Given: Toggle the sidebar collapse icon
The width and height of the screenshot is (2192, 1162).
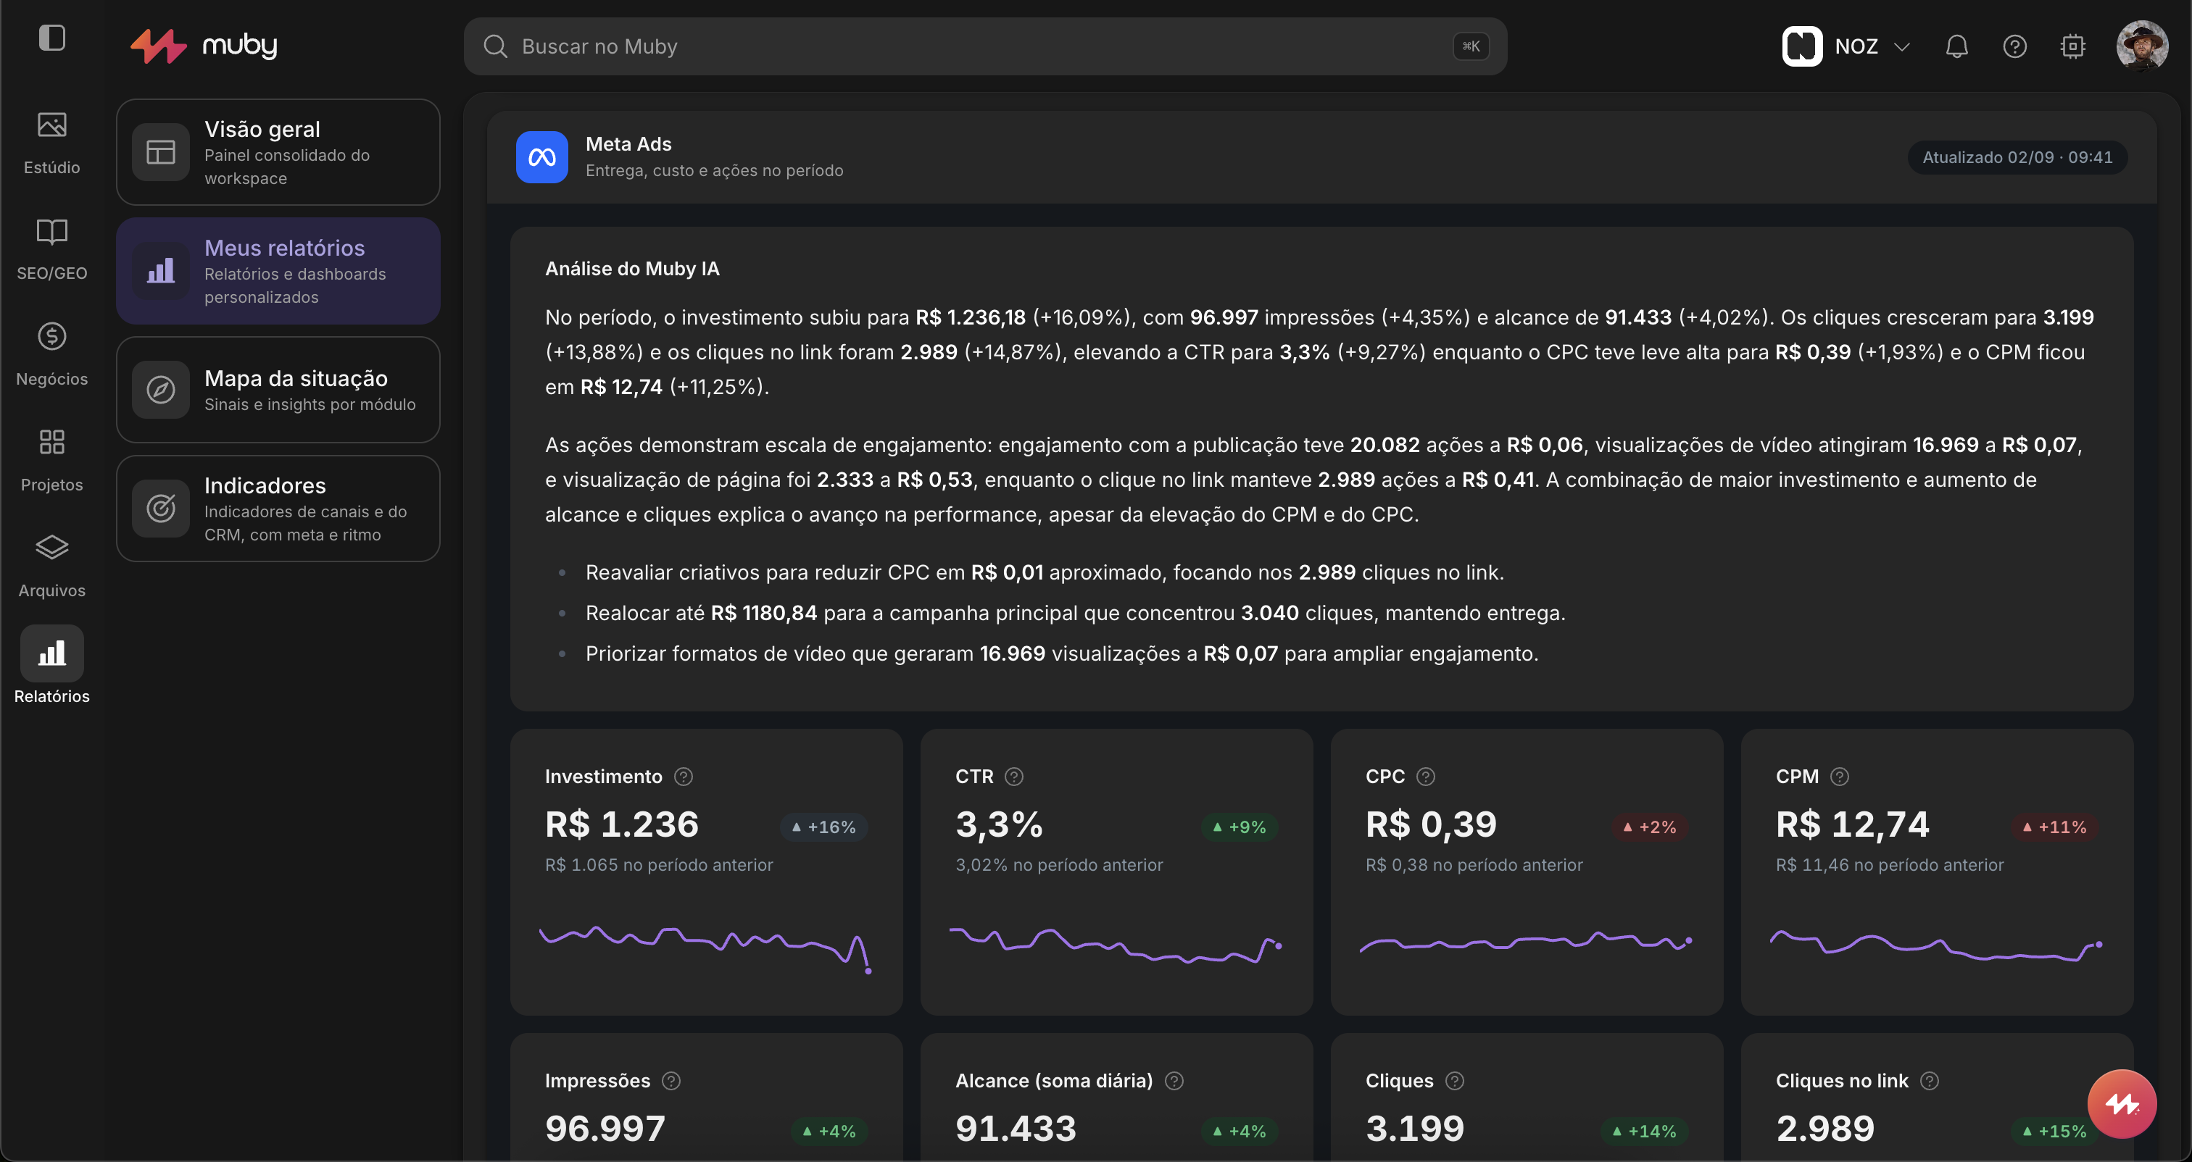Looking at the screenshot, I should 52,38.
